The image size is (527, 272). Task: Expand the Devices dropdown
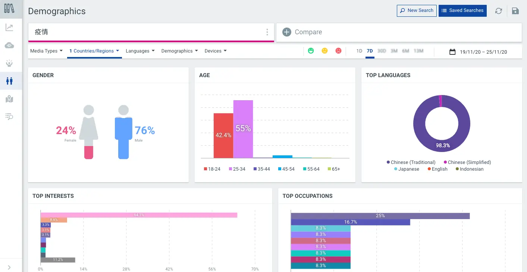tap(216, 51)
